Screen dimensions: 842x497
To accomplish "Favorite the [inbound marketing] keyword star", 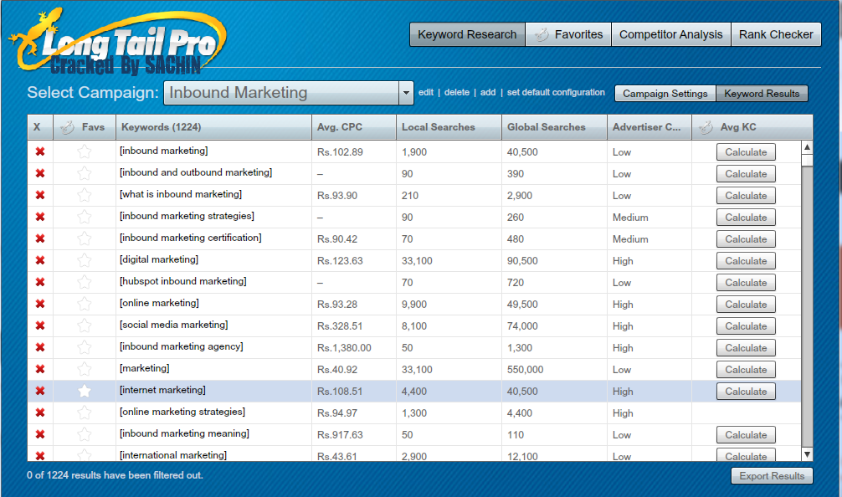I will [85, 152].
